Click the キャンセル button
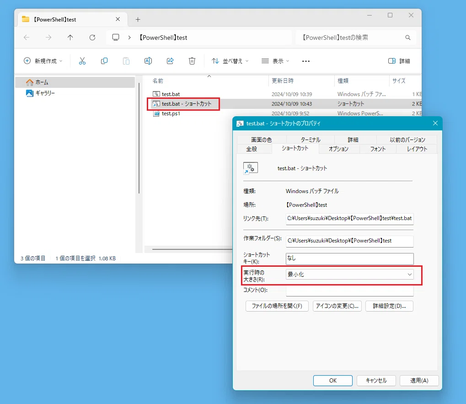Image resolution: width=466 pixels, height=404 pixels. (x=376, y=381)
